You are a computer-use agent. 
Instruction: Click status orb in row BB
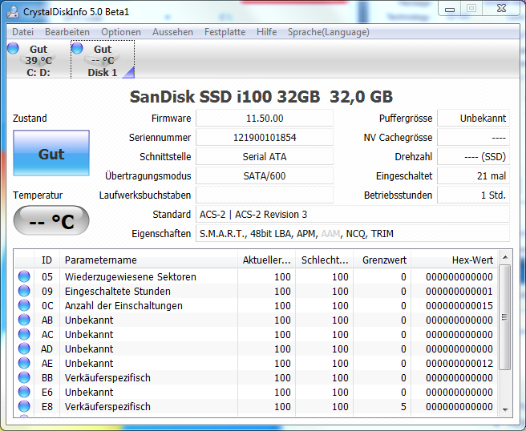(24, 377)
